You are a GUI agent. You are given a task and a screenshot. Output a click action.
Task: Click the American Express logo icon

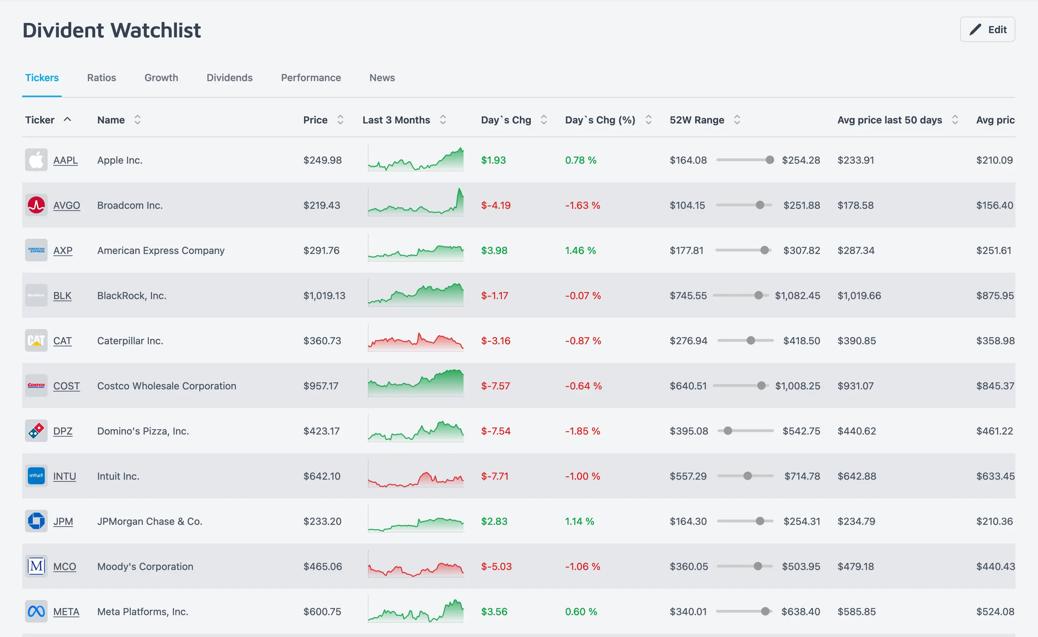36,250
